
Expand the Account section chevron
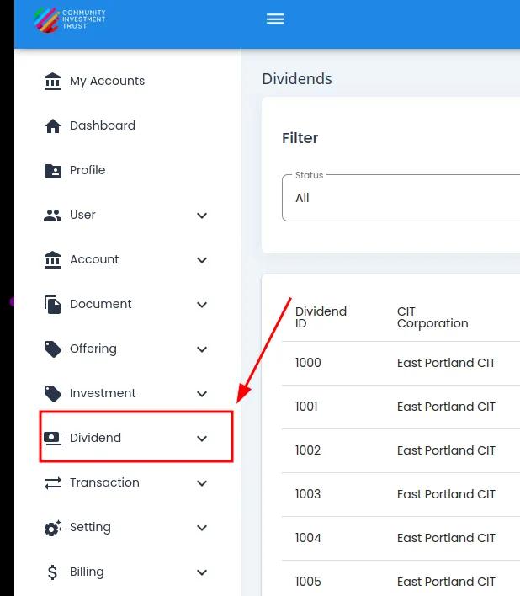[x=202, y=260]
